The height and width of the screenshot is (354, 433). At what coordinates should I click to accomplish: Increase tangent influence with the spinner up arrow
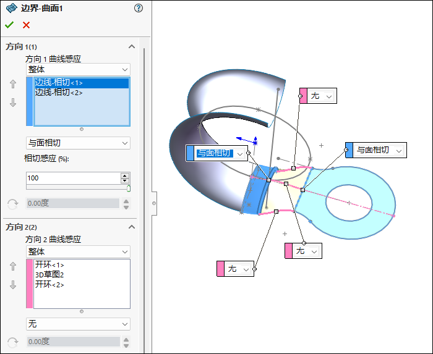click(125, 175)
